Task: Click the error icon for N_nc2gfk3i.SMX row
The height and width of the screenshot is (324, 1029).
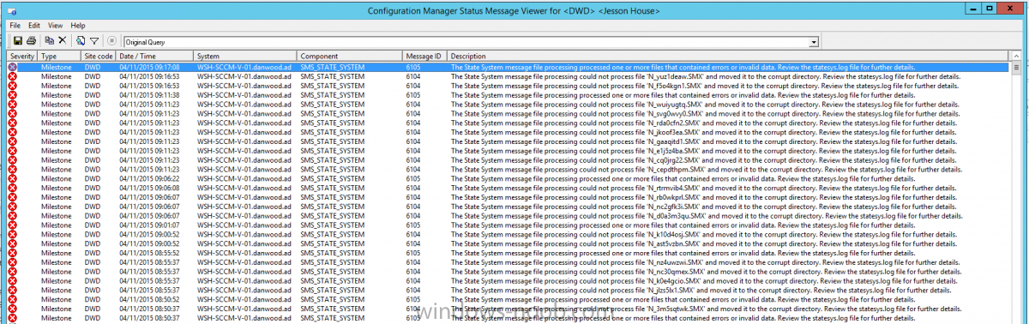Action: (x=13, y=207)
